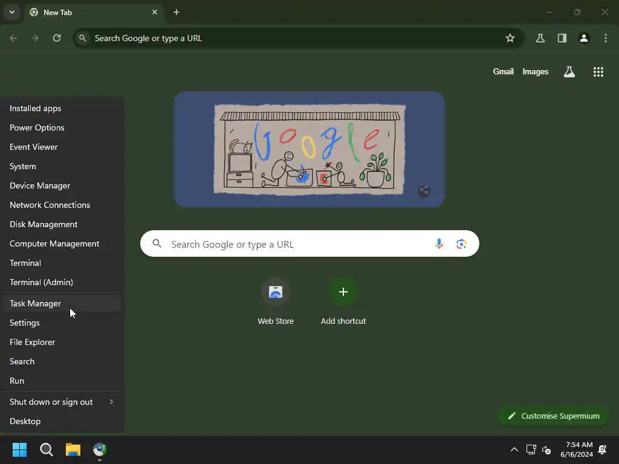Open a new tab with plus button

click(x=177, y=12)
